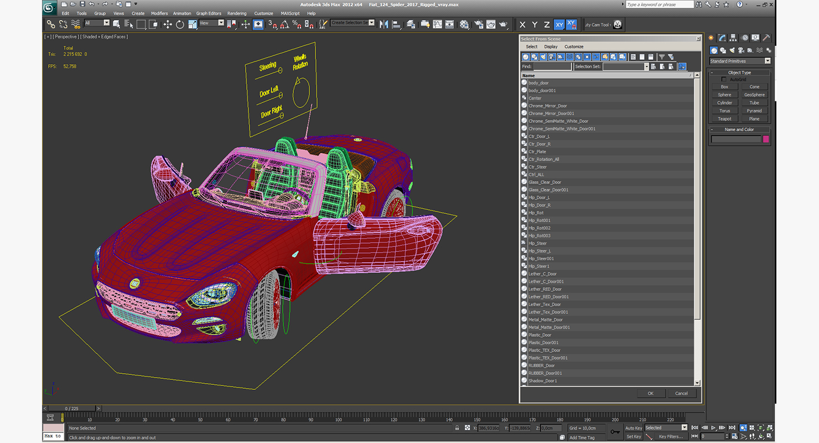Open the Hierarchy panel tab
The height and width of the screenshot is (443, 819).
(733, 38)
